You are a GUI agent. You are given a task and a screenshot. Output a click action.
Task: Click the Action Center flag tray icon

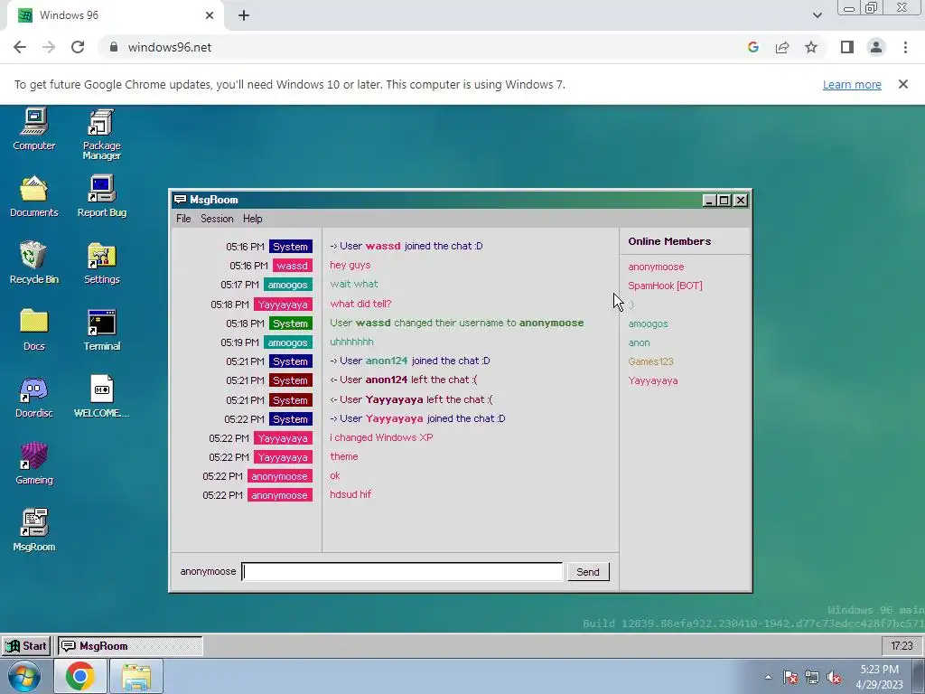click(x=790, y=677)
